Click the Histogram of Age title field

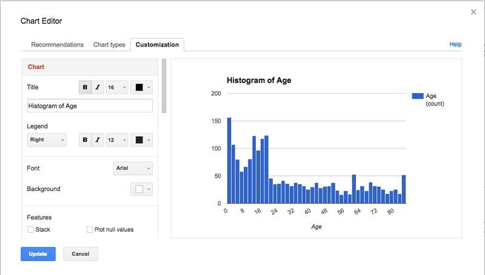90,106
